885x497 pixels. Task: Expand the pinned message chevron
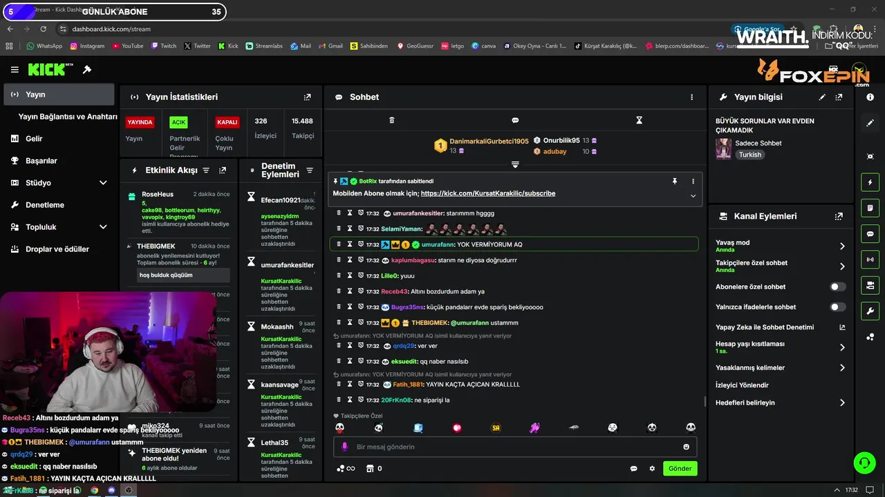click(693, 196)
